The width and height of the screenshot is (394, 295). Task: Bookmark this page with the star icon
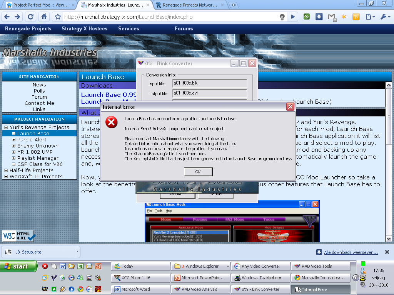(x=58, y=17)
